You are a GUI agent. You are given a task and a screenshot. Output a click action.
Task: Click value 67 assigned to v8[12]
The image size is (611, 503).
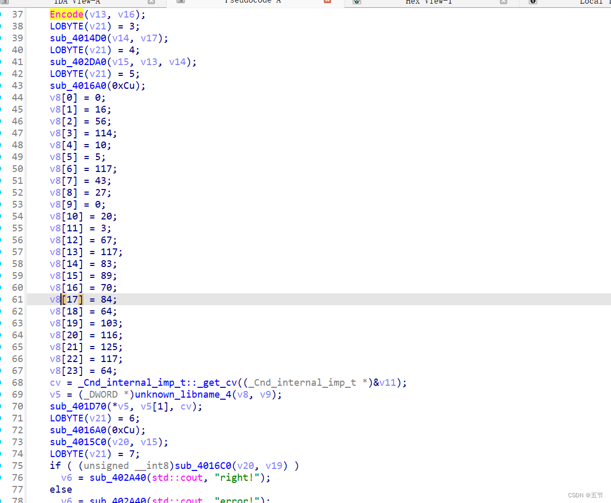(x=106, y=240)
